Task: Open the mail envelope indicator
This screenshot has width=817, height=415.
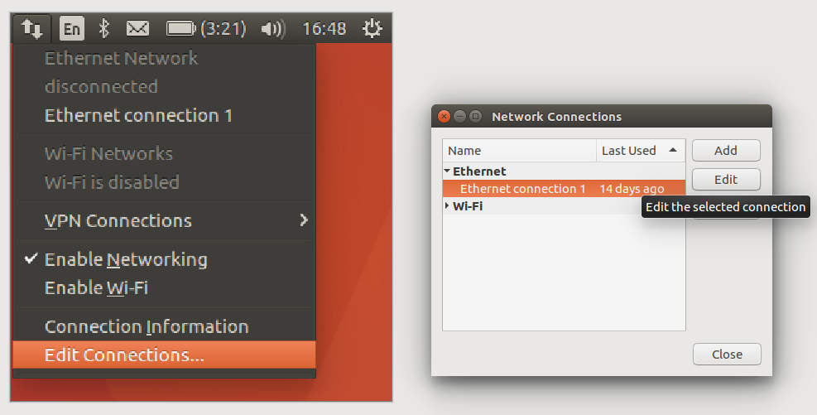Action: [137, 29]
